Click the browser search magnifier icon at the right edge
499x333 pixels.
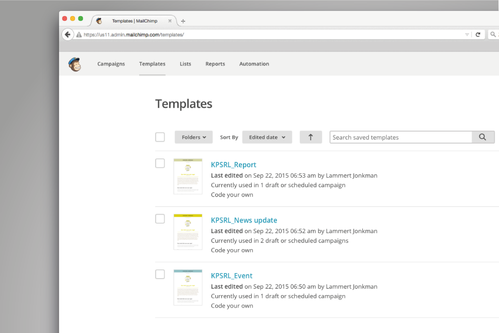493,34
